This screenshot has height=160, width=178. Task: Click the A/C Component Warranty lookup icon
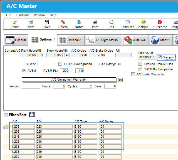[x=120, y=80]
